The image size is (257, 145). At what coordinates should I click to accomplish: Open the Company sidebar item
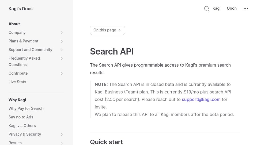click(x=17, y=32)
